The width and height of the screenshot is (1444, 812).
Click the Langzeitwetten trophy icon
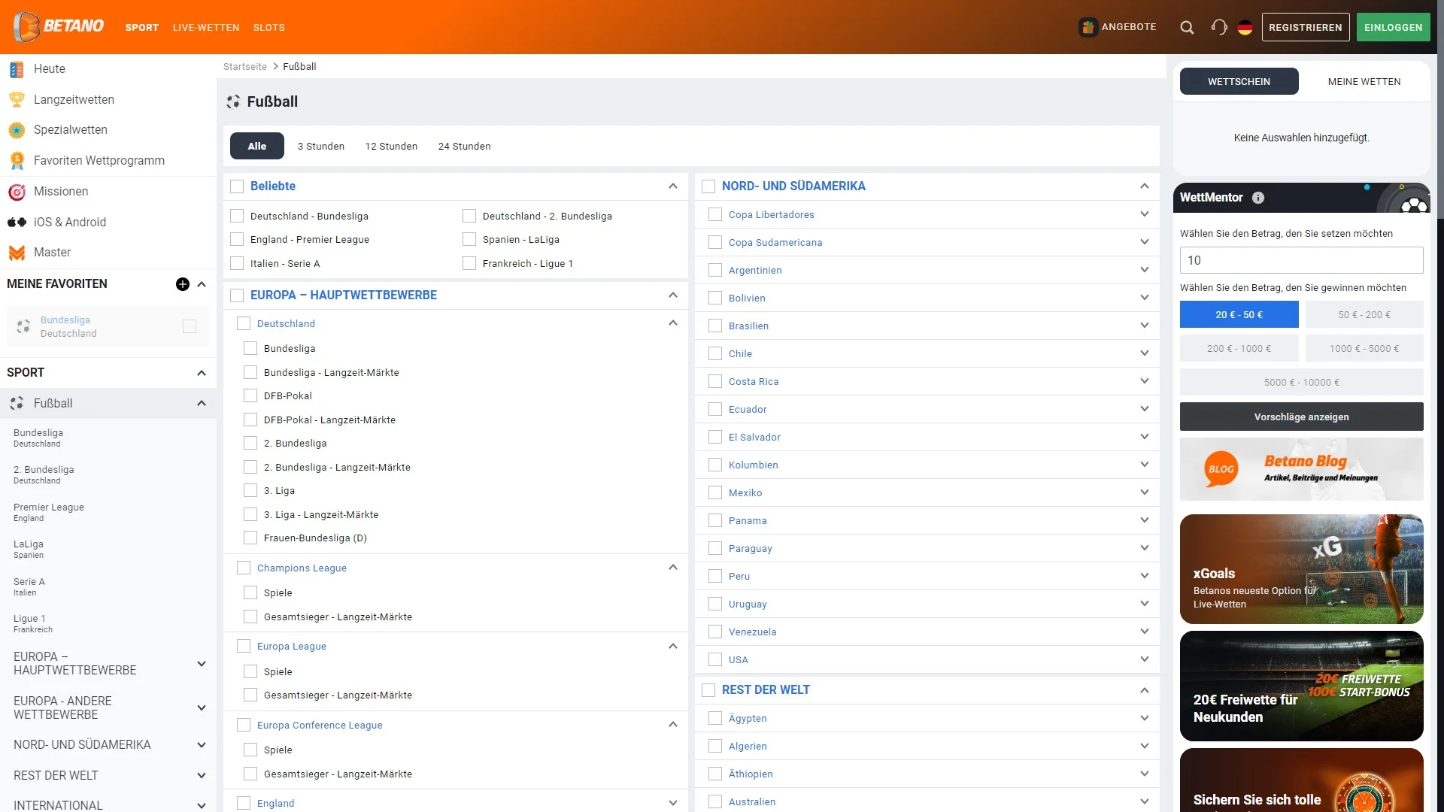(17, 99)
